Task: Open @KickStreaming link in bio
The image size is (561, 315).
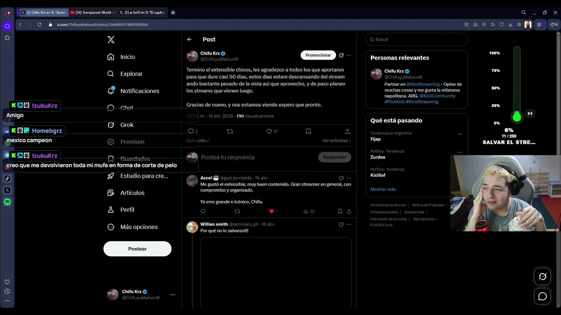Action: [423, 84]
